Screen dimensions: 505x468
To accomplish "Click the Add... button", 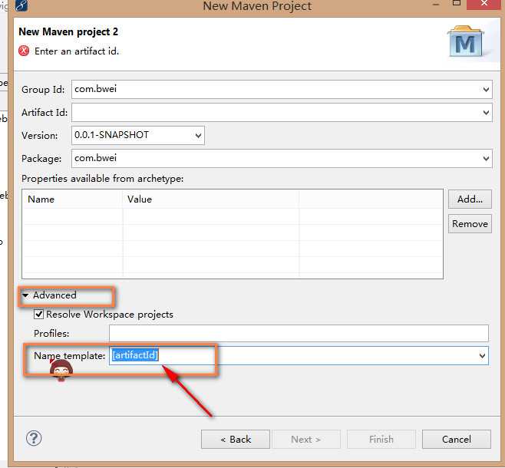I will click(470, 199).
